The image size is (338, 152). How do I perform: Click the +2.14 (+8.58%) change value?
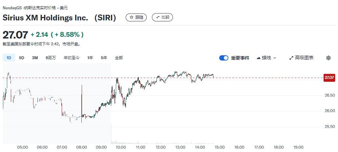pyautogui.click(x=57, y=35)
